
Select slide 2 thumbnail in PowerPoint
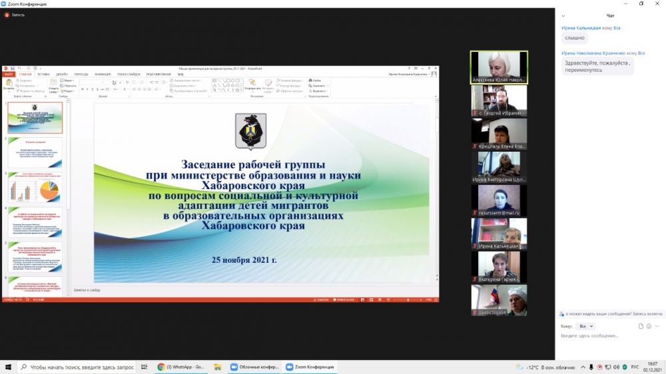[x=35, y=152]
